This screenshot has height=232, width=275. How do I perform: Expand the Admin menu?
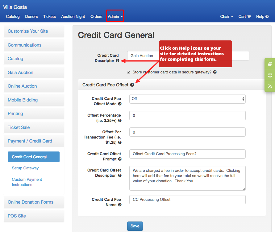[115, 16]
